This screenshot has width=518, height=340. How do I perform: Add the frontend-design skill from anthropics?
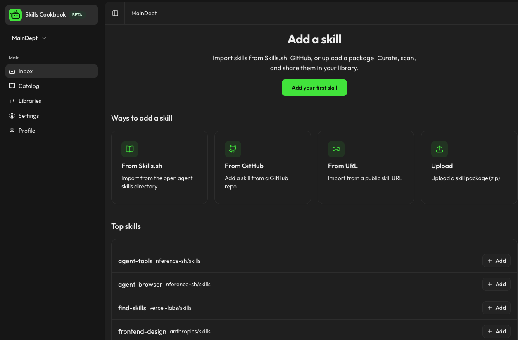point(496,331)
